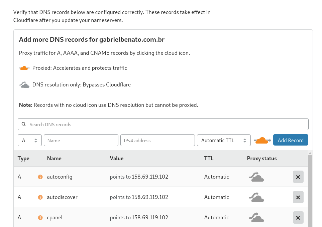This screenshot has height=227, width=322.
Task: Click the scrollbar up arrow
Action: 310,153
